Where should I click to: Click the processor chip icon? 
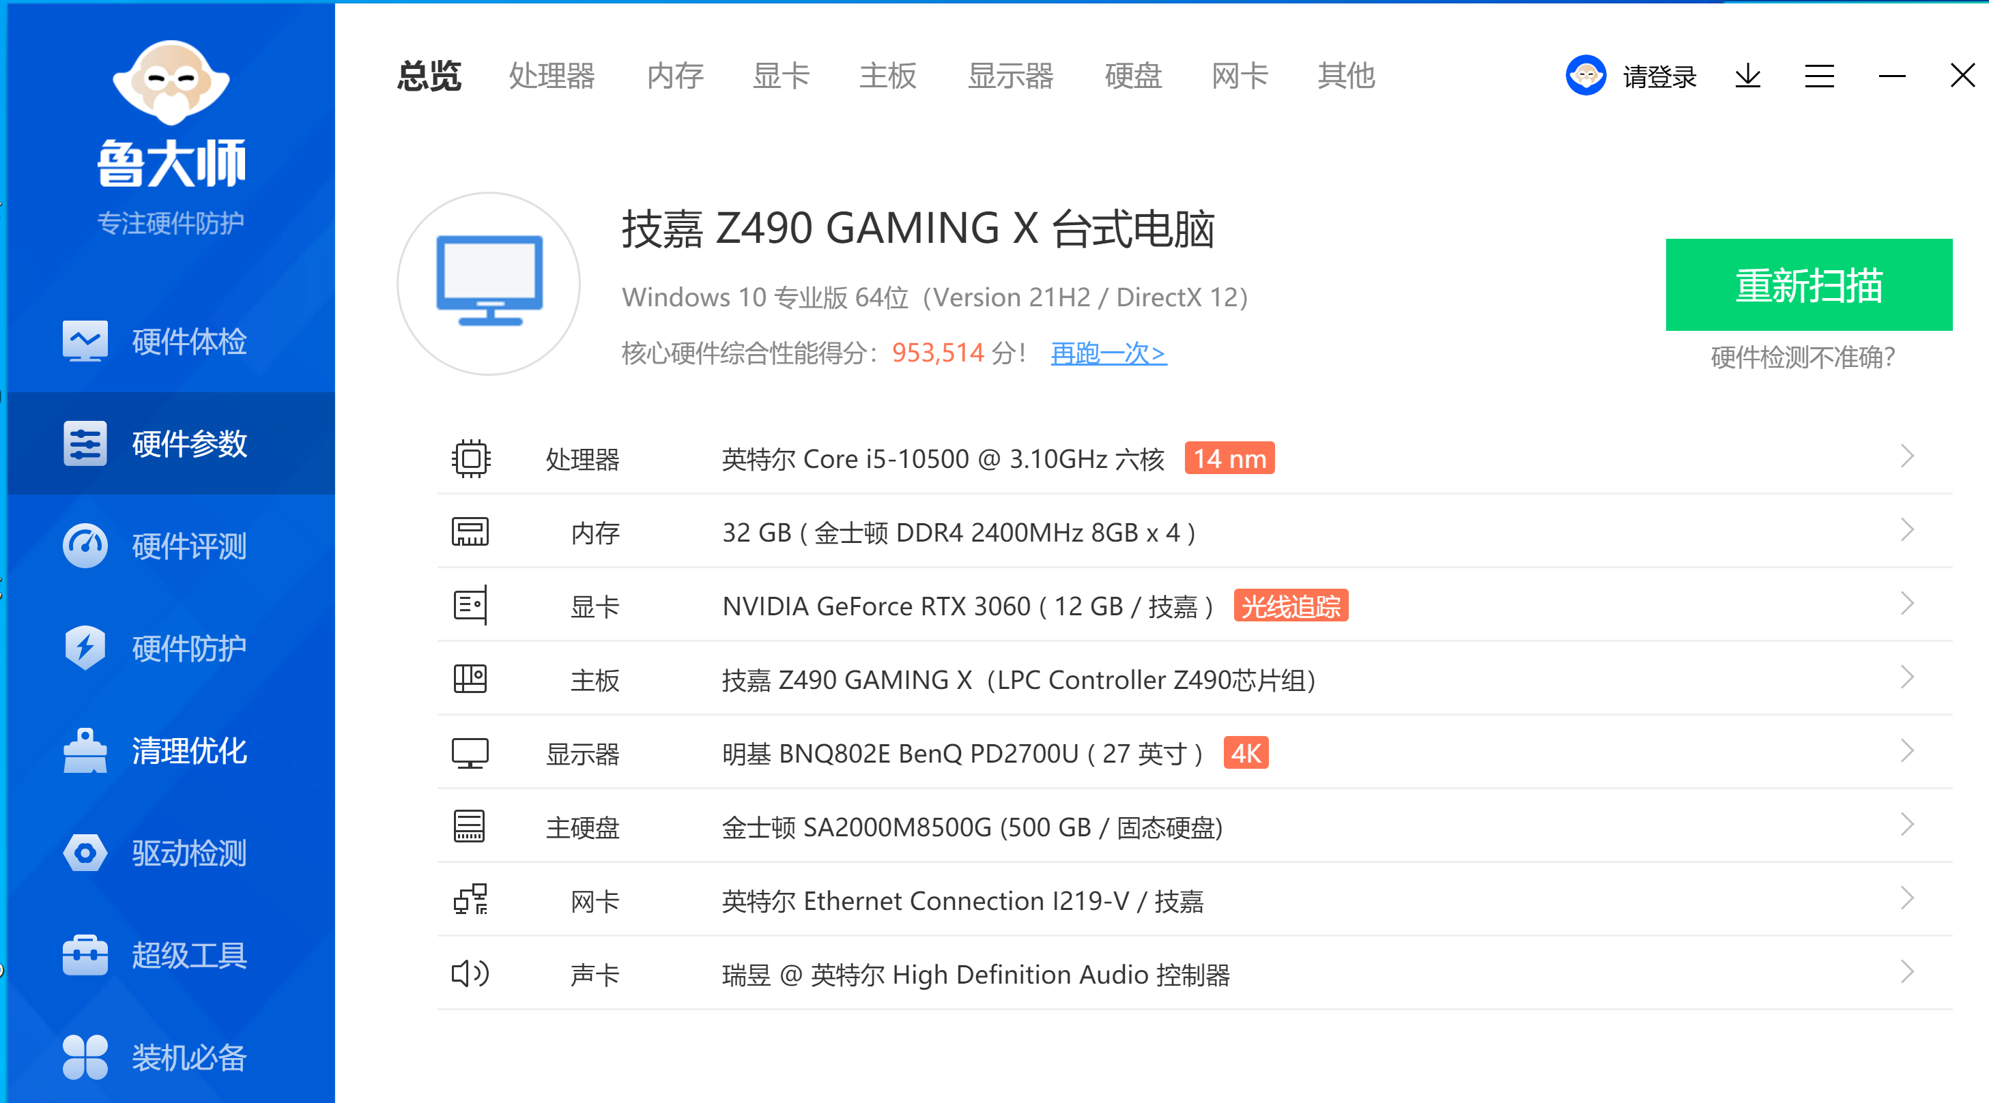[470, 458]
